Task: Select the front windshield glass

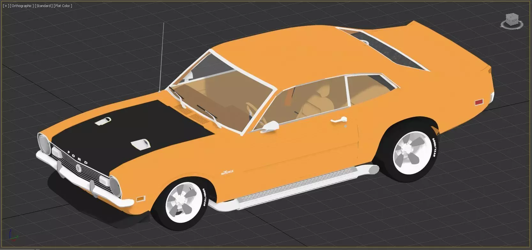Action: click(x=224, y=93)
